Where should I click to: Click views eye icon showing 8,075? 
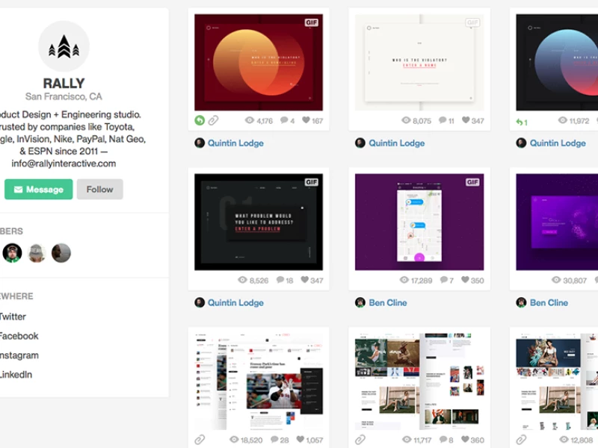click(406, 120)
